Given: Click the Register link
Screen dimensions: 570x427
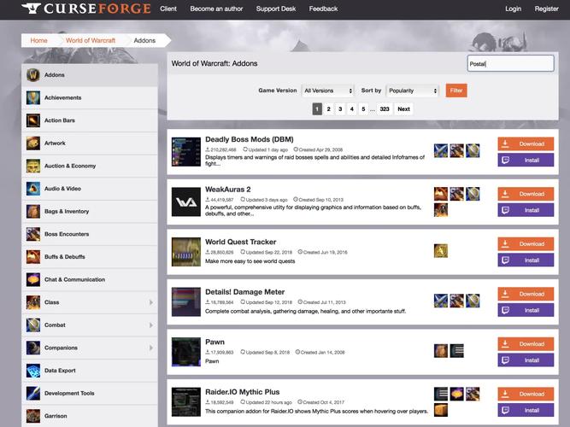Looking at the screenshot, I should coord(546,9).
